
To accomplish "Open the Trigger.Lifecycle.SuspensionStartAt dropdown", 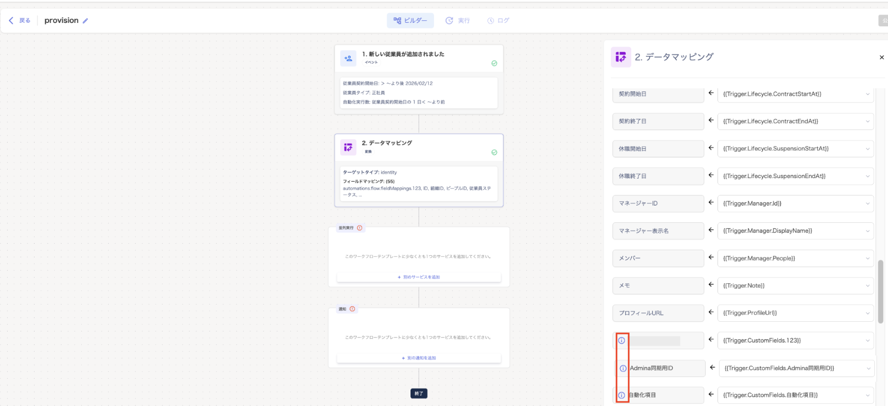I will pyautogui.click(x=795, y=149).
